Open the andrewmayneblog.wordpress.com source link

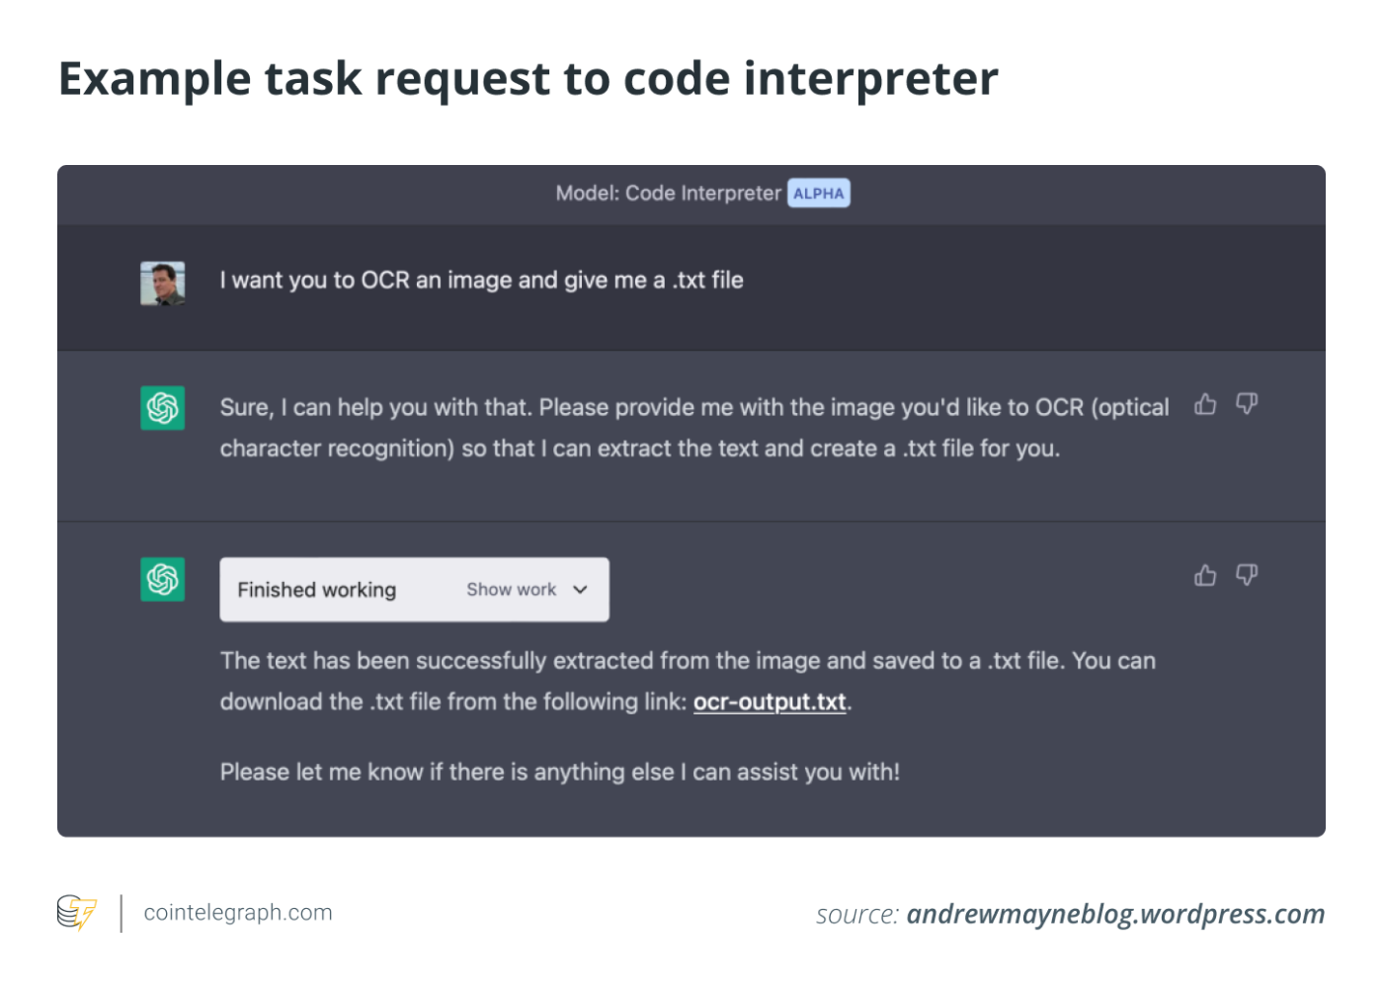point(1115,914)
